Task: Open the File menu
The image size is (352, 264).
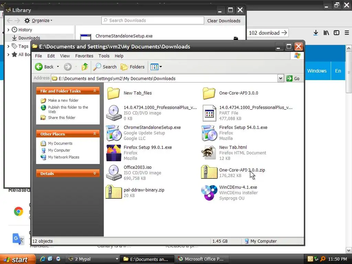Action: (x=38, y=56)
